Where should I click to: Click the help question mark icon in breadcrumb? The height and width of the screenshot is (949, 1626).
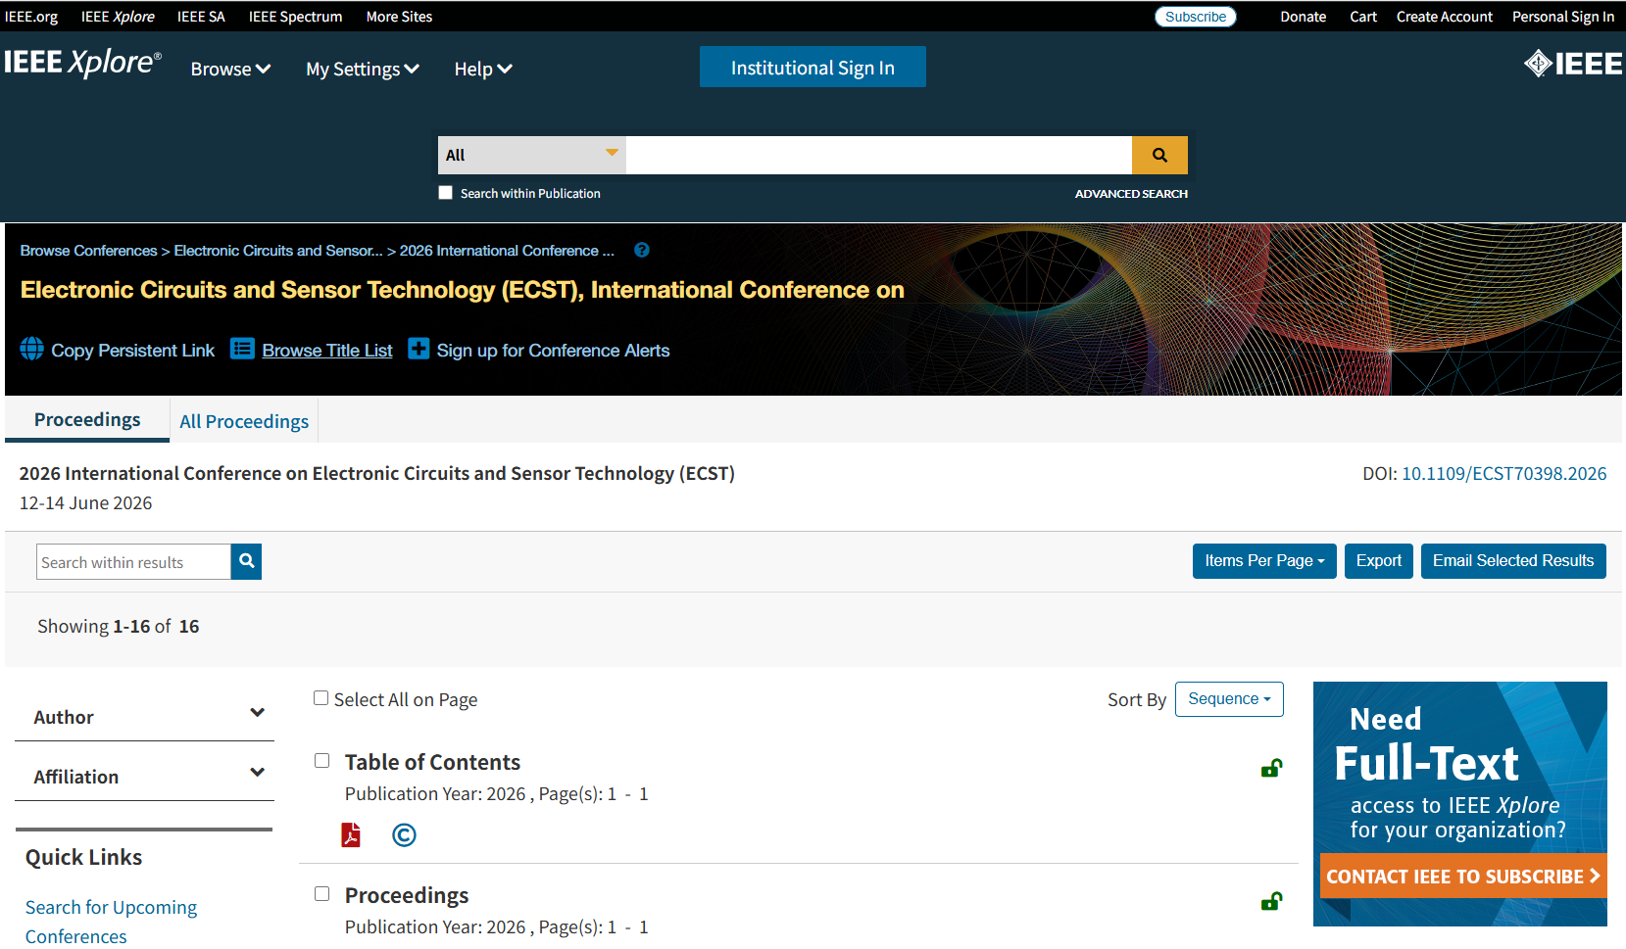[642, 250]
